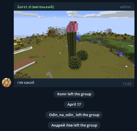Click the Odin_na_odin_ left the group notice
Viewport: 137px width, 131px height.
click(x=74, y=115)
